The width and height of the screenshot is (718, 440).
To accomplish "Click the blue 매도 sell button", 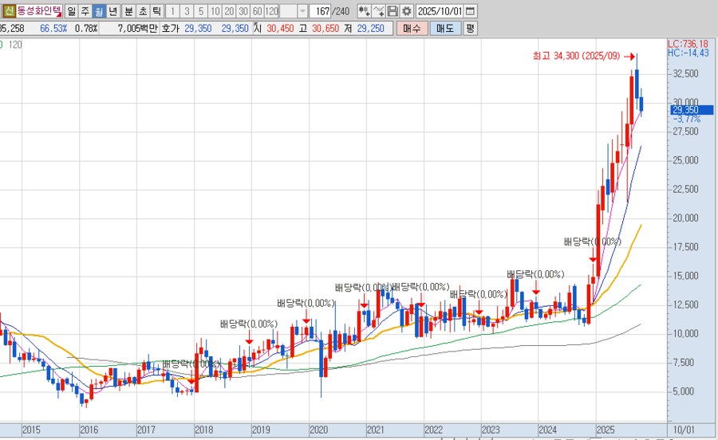I will point(444,28).
